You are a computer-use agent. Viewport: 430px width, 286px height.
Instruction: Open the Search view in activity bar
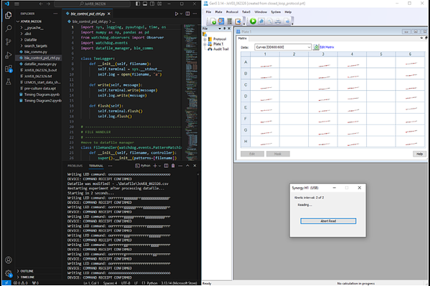click(9, 28)
